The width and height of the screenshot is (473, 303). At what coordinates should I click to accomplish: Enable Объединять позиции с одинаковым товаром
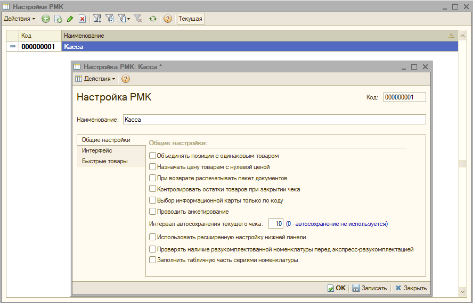[153, 156]
